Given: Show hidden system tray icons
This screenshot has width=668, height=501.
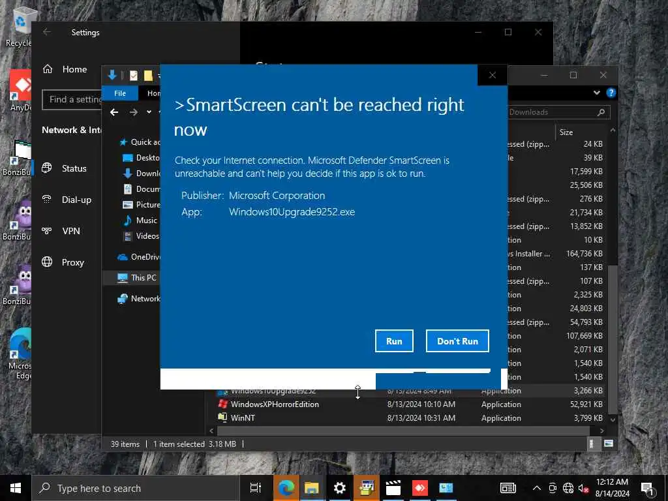Looking at the screenshot, I should [537, 488].
